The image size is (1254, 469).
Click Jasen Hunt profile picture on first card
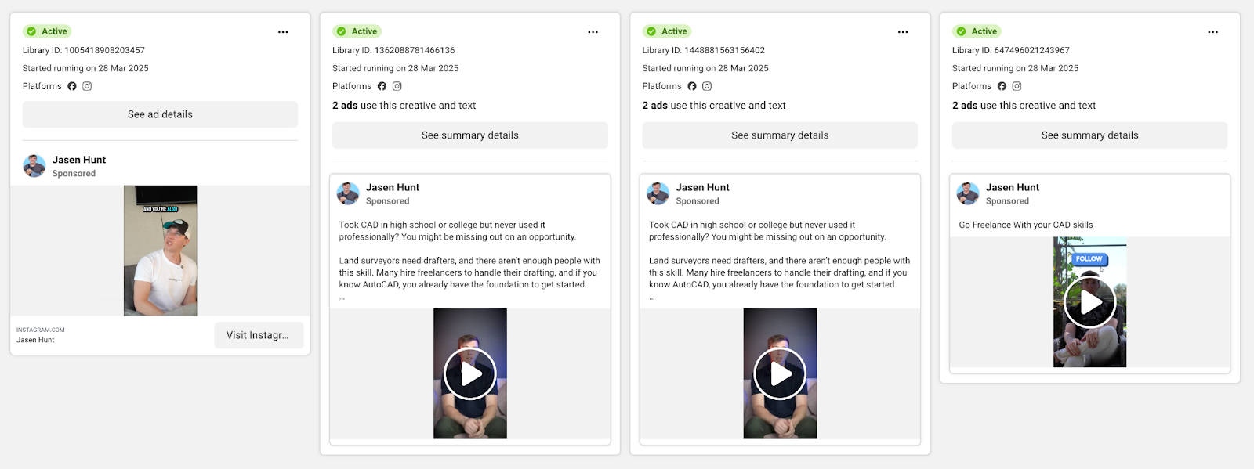click(34, 166)
